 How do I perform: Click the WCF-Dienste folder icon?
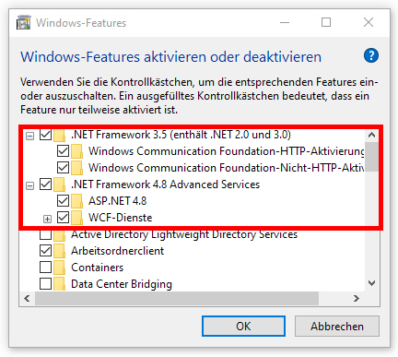click(76, 218)
